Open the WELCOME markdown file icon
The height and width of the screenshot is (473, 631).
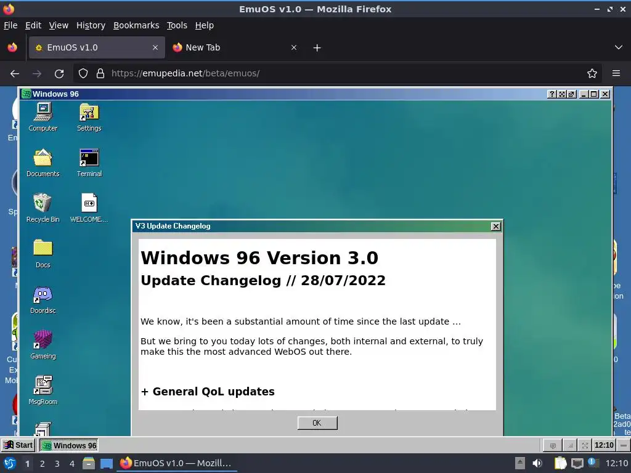[x=89, y=208]
